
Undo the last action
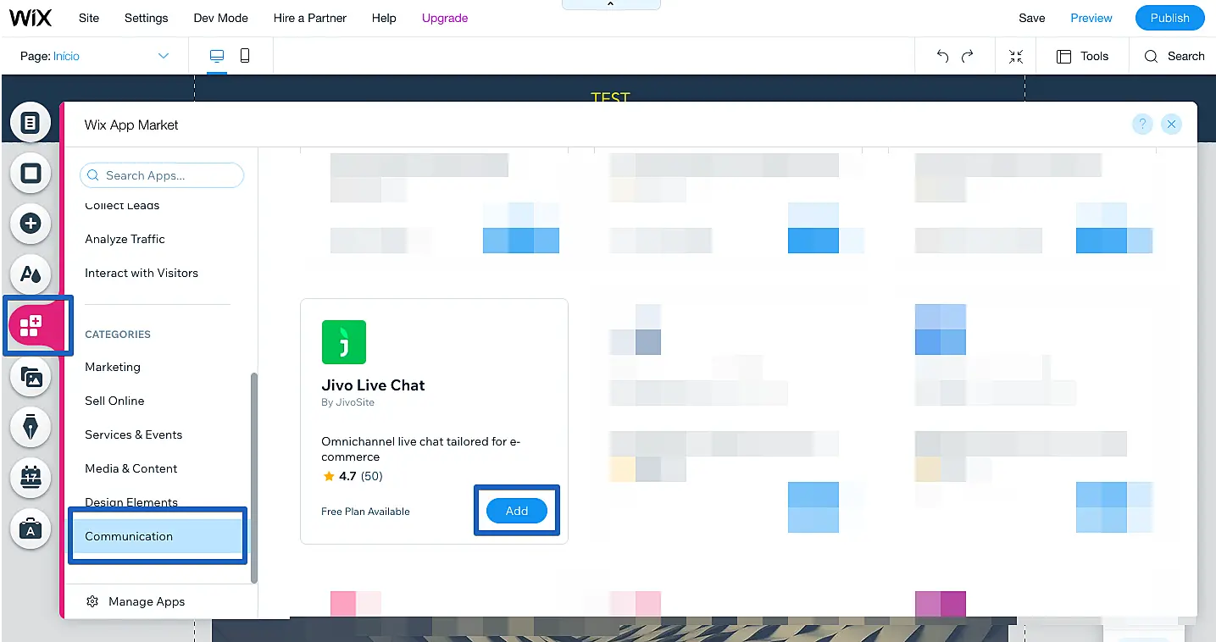pos(942,56)
